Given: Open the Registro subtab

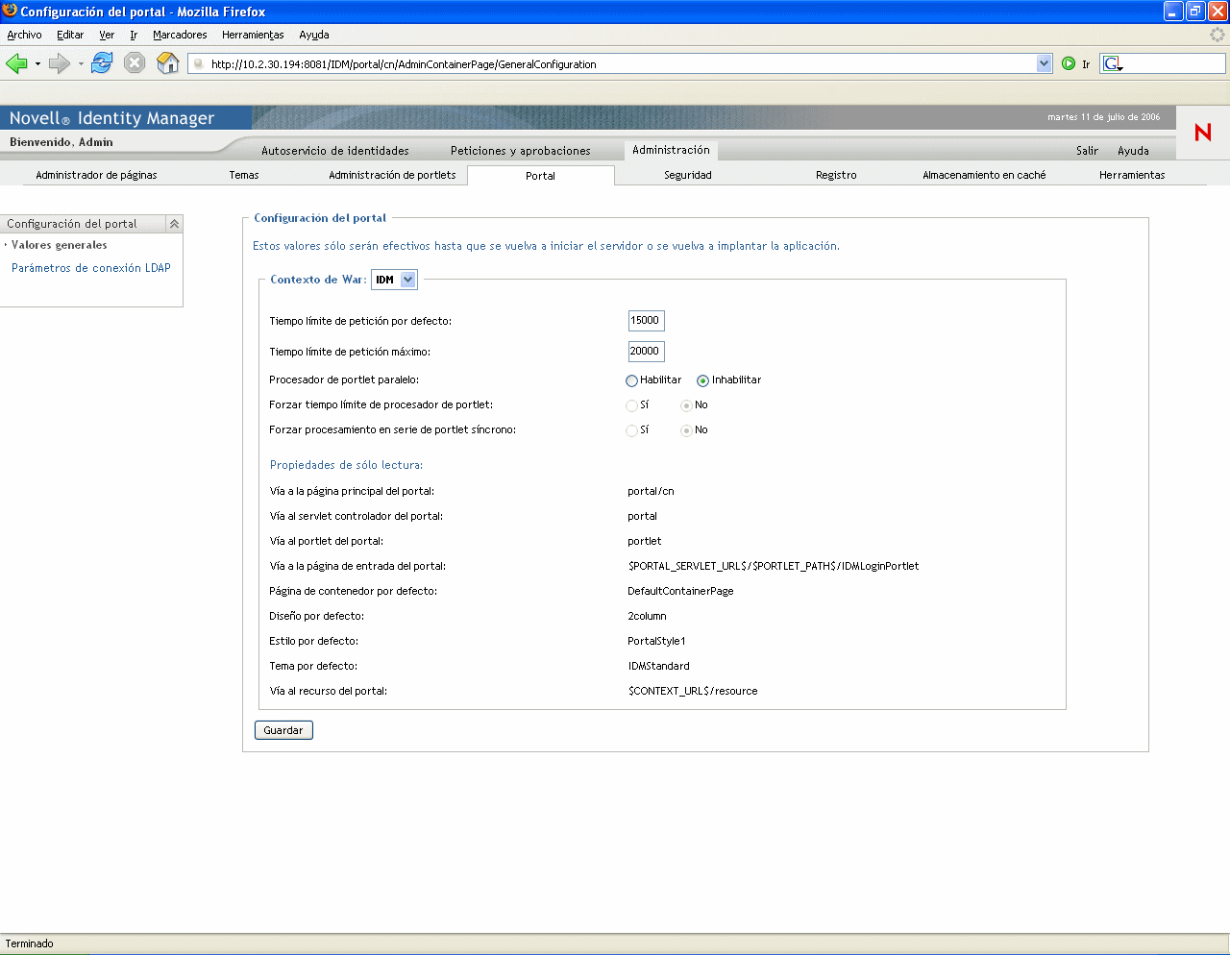Looking at the screenshot, I should point(836,175).
